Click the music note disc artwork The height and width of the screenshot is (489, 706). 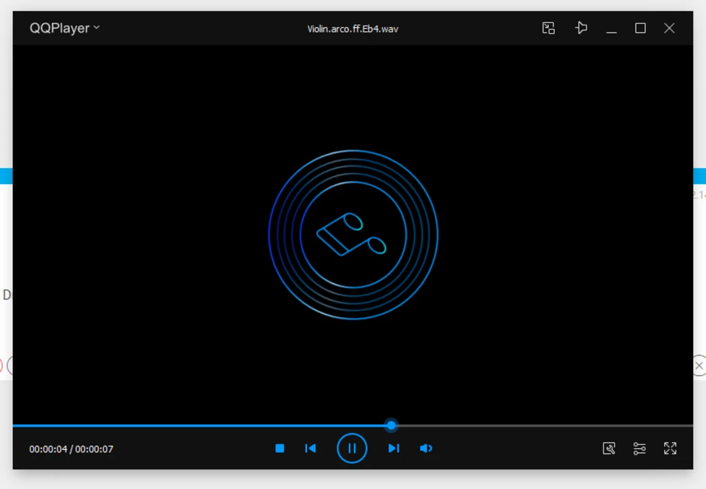[x=353, y=235]
